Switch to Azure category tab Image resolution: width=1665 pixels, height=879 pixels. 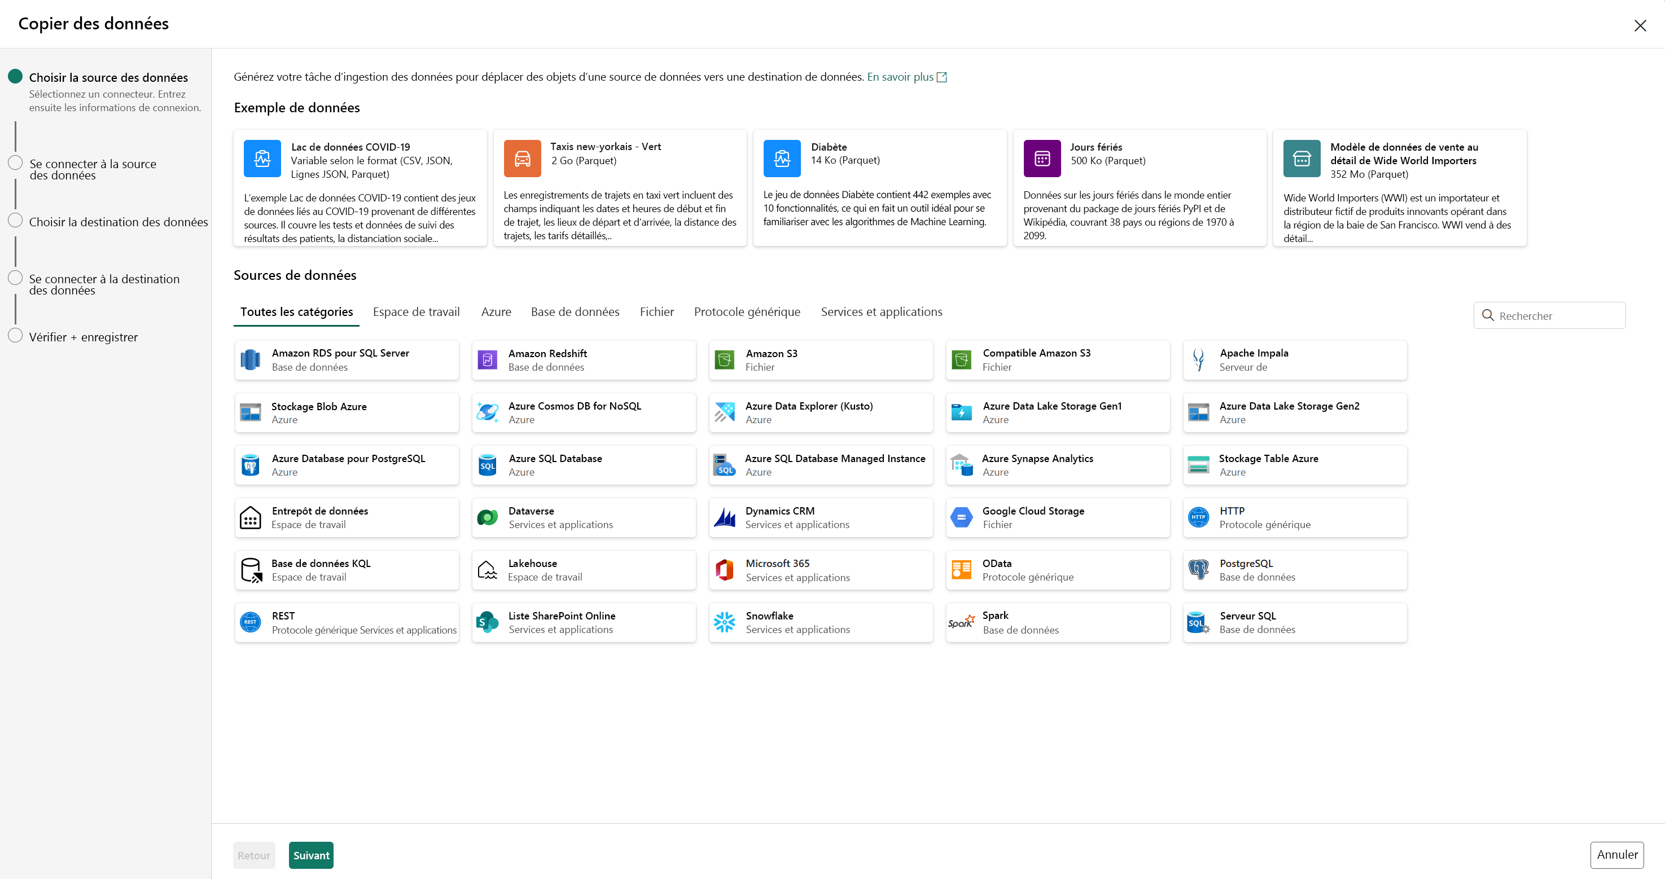point(496,311)
